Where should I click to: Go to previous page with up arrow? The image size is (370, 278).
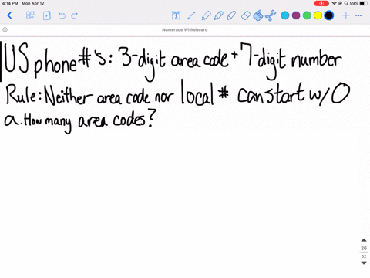(x=364, y=240)
